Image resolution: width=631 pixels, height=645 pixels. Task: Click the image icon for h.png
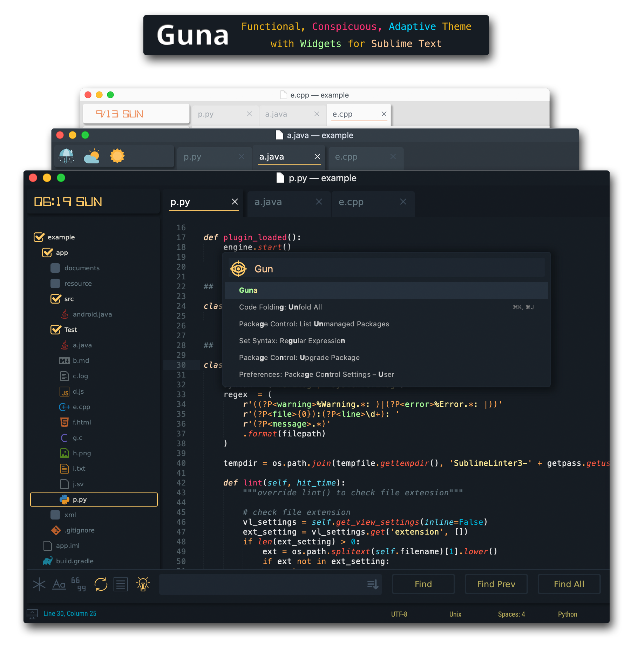(65, 453)
